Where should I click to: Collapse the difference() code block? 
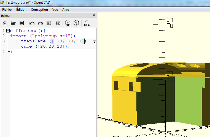pos(8,31)
